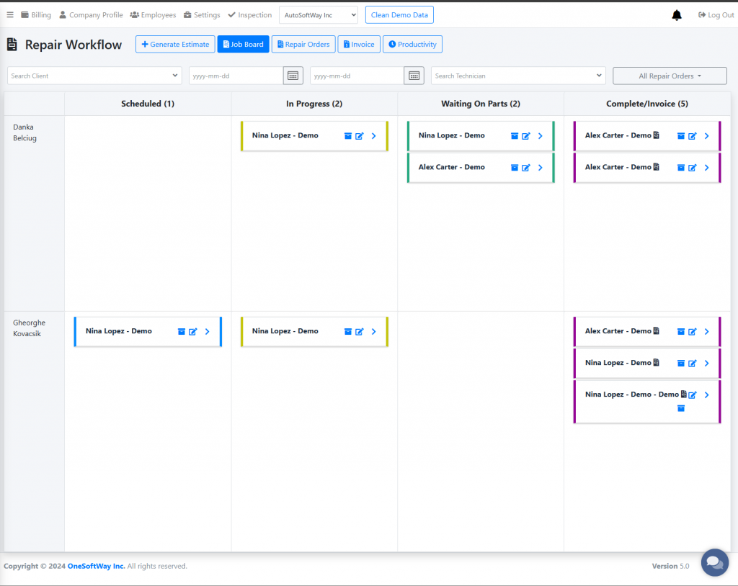This screenshot has height=586, width=738.
Task: Expand Waiting On Parts Alex Carter card chevron
Action: [x=540, y=168]
